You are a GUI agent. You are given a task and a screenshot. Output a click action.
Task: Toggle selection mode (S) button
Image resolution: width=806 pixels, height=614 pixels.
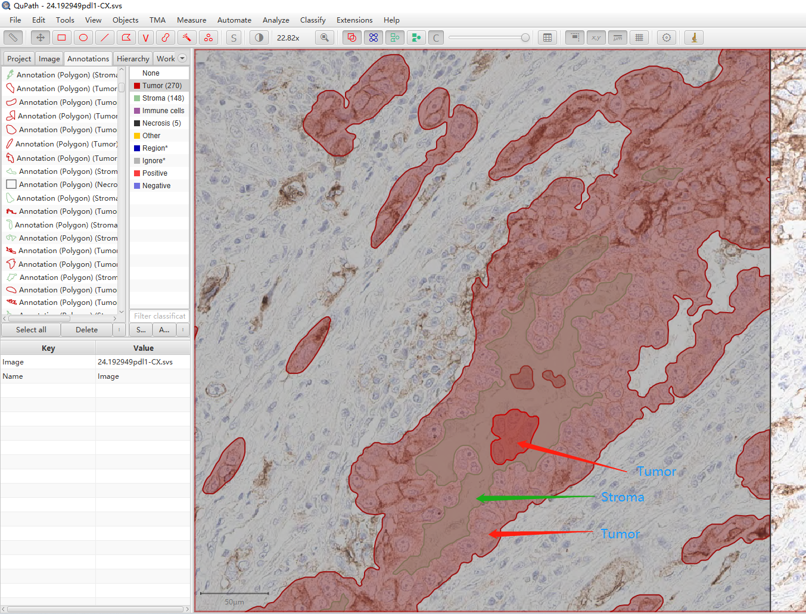coord(234,38)
